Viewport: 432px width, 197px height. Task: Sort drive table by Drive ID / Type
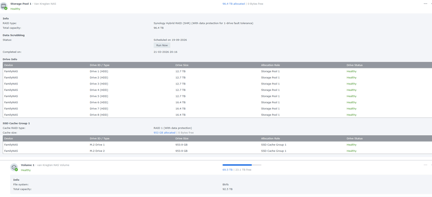tap(99, 65)
